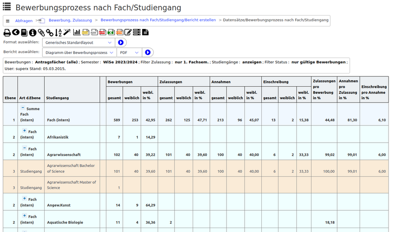Click the magic wand icon
Screen dimensions: 393x232
[x=67, y=32]
